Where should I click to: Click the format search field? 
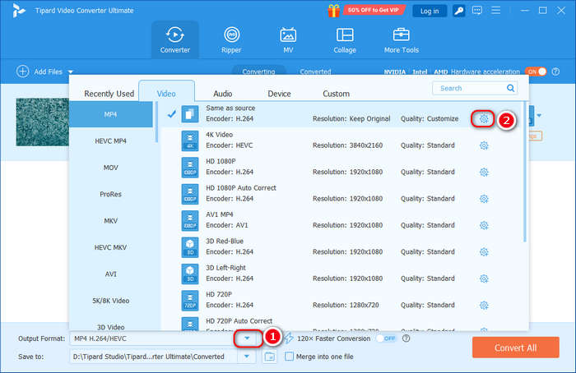[x=475, y=88]
